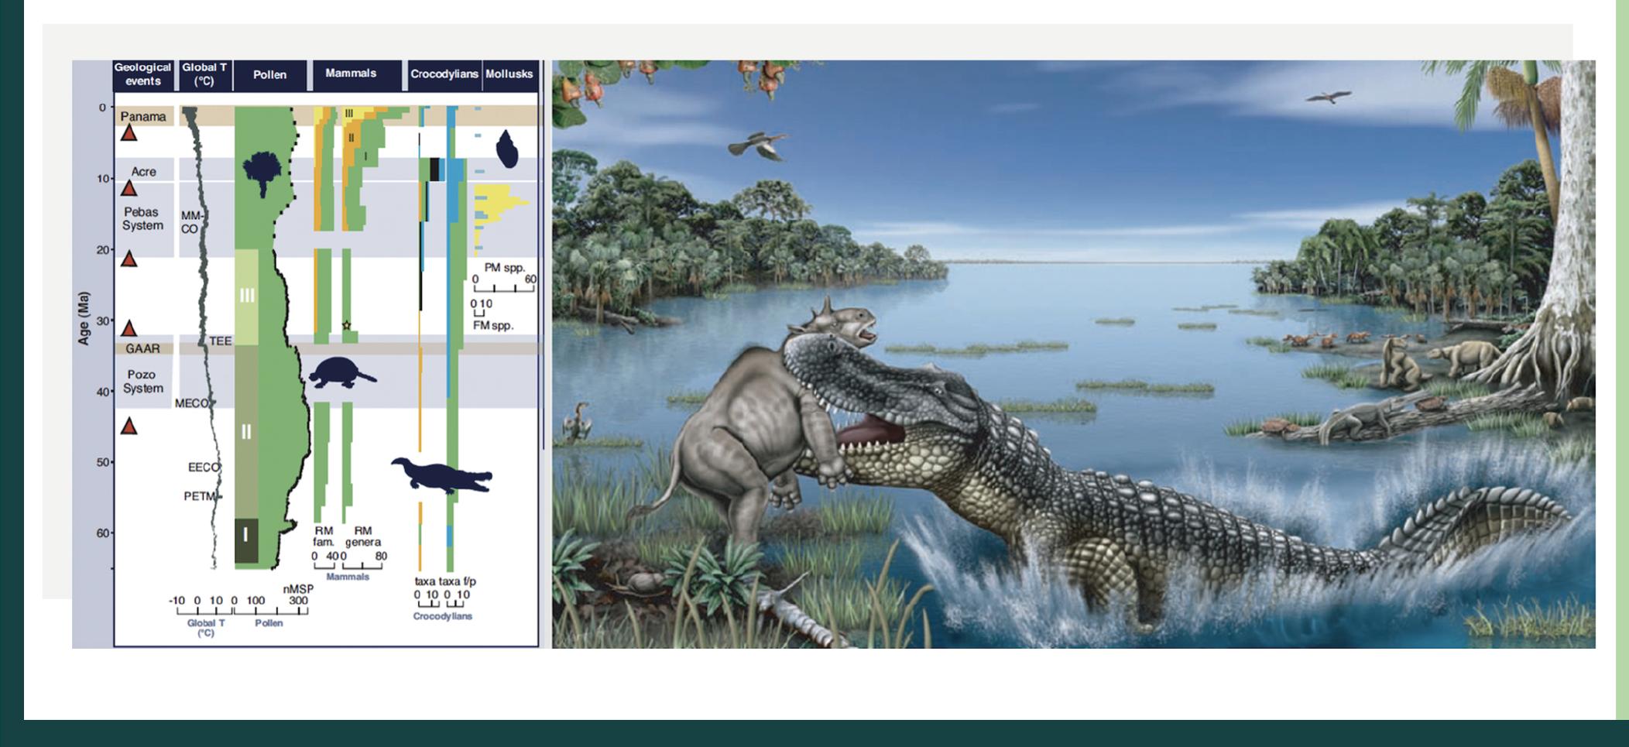Click the 'EECO' temperature label
This screenshot has height=747, width=1629.
(x=204, y=468)
